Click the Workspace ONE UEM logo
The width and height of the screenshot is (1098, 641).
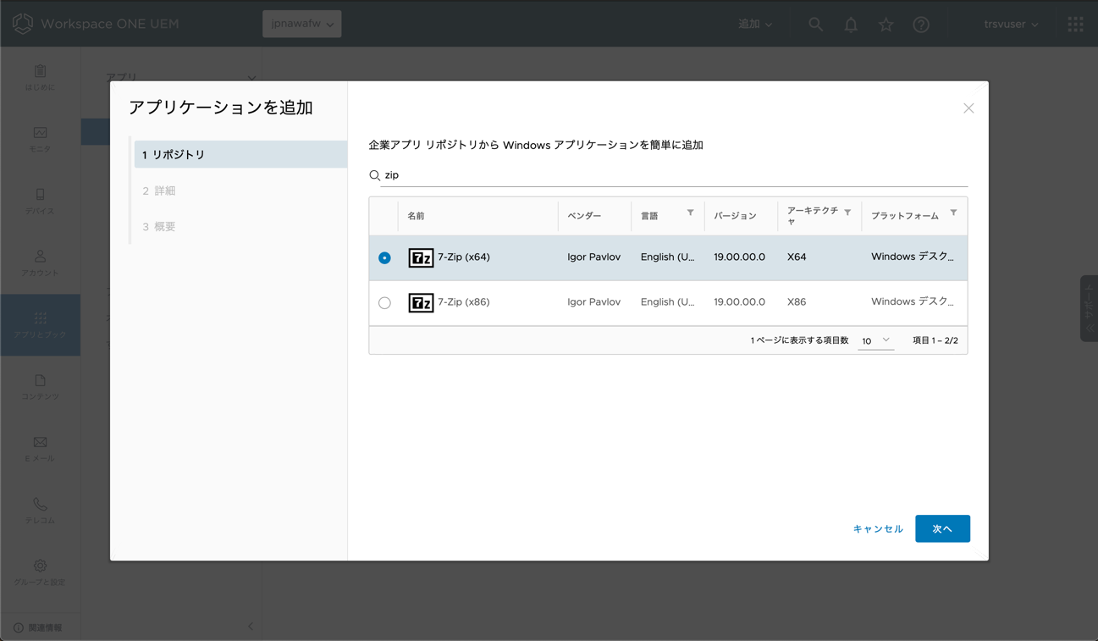point(23,24)
